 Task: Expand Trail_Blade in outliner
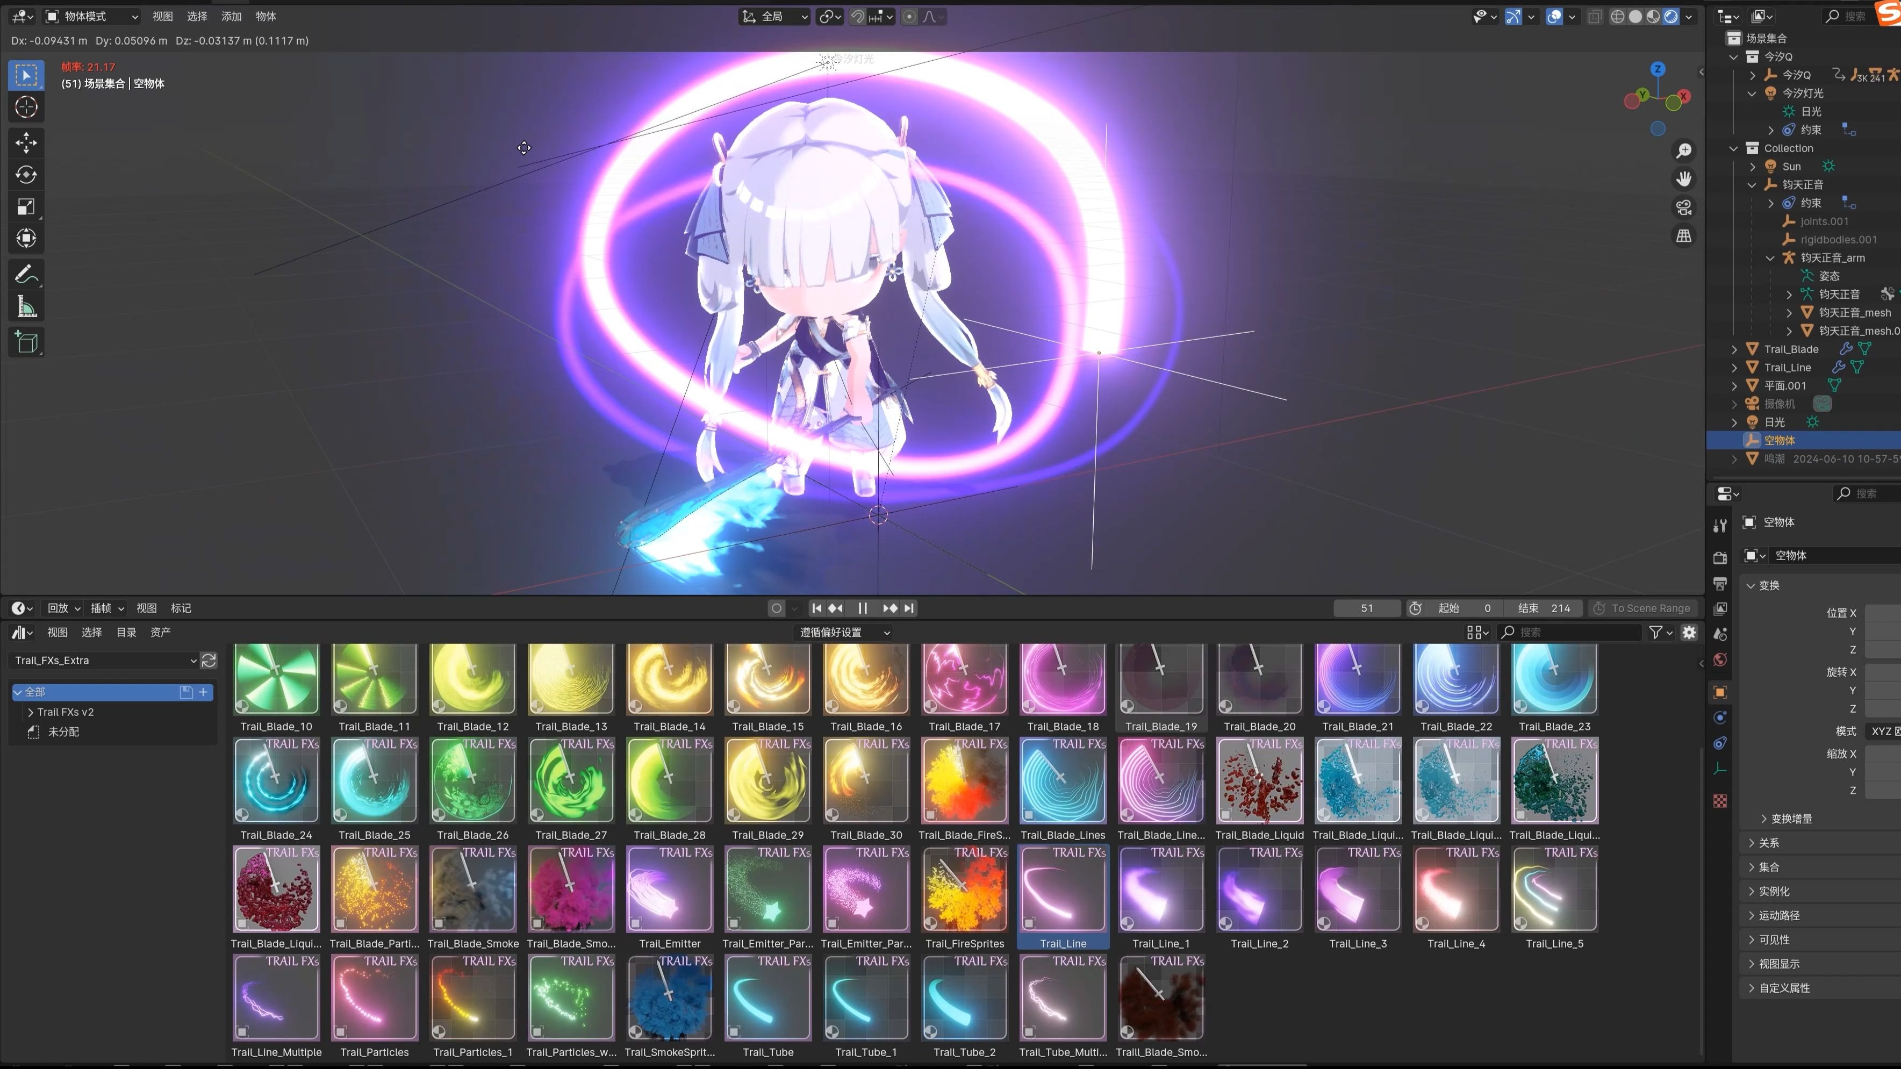1734,349
